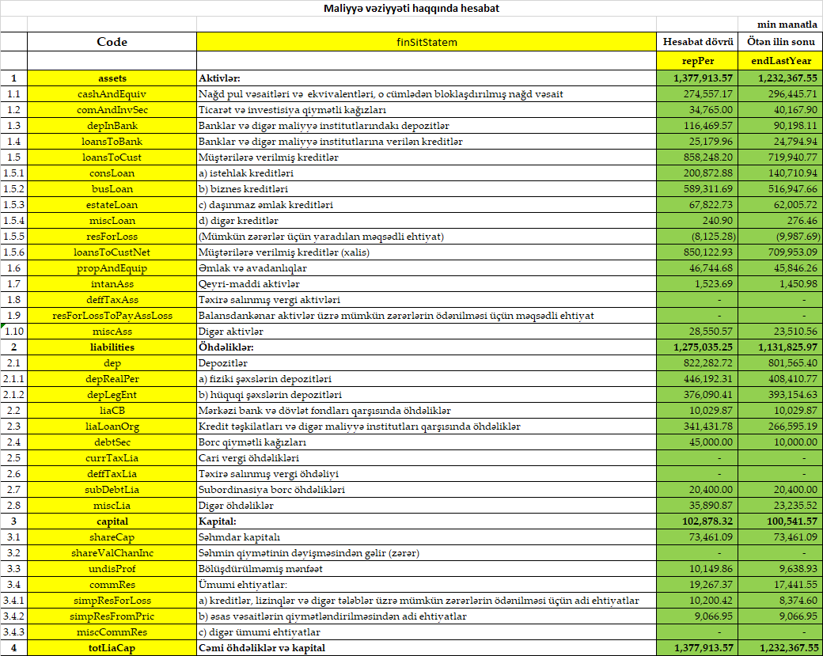This screenshot has width=823, height=656.
Task: Click the "depRealPer" code cell
Action: 112,379
